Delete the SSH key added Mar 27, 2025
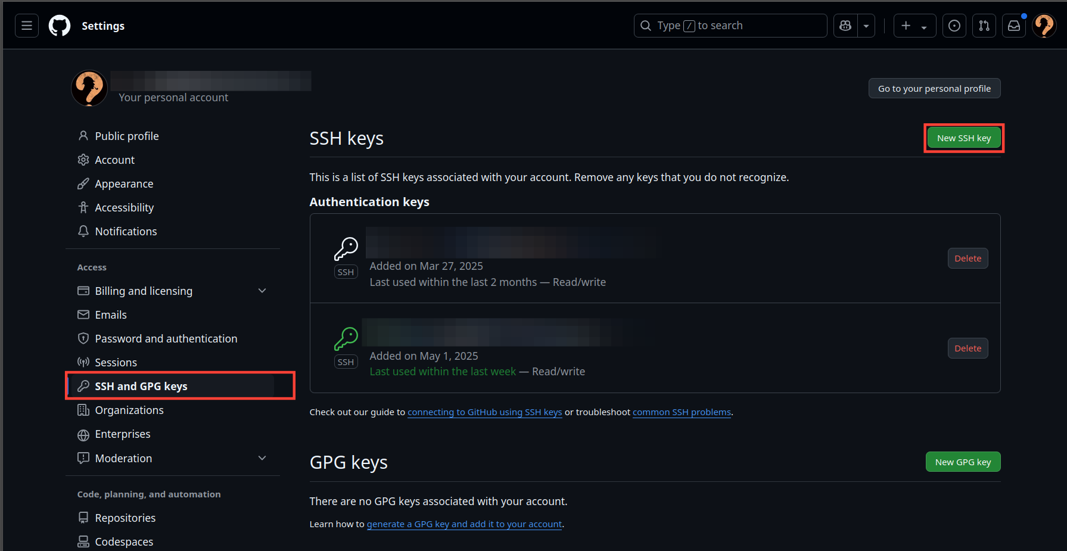The height and width of the screenshot is (551, 1067). point(968,259)
